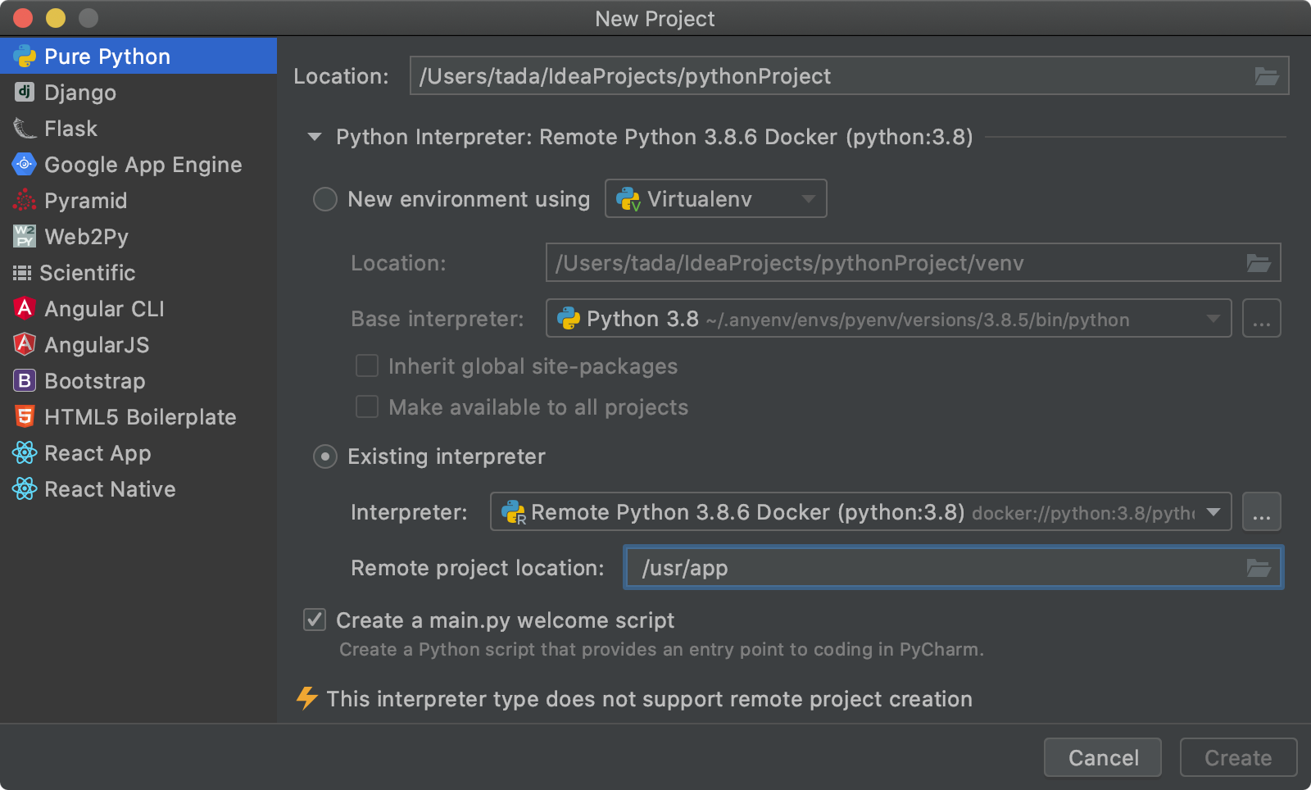Select the Django project type
Screen dimensions: 1311x790
tap(79, 93)
